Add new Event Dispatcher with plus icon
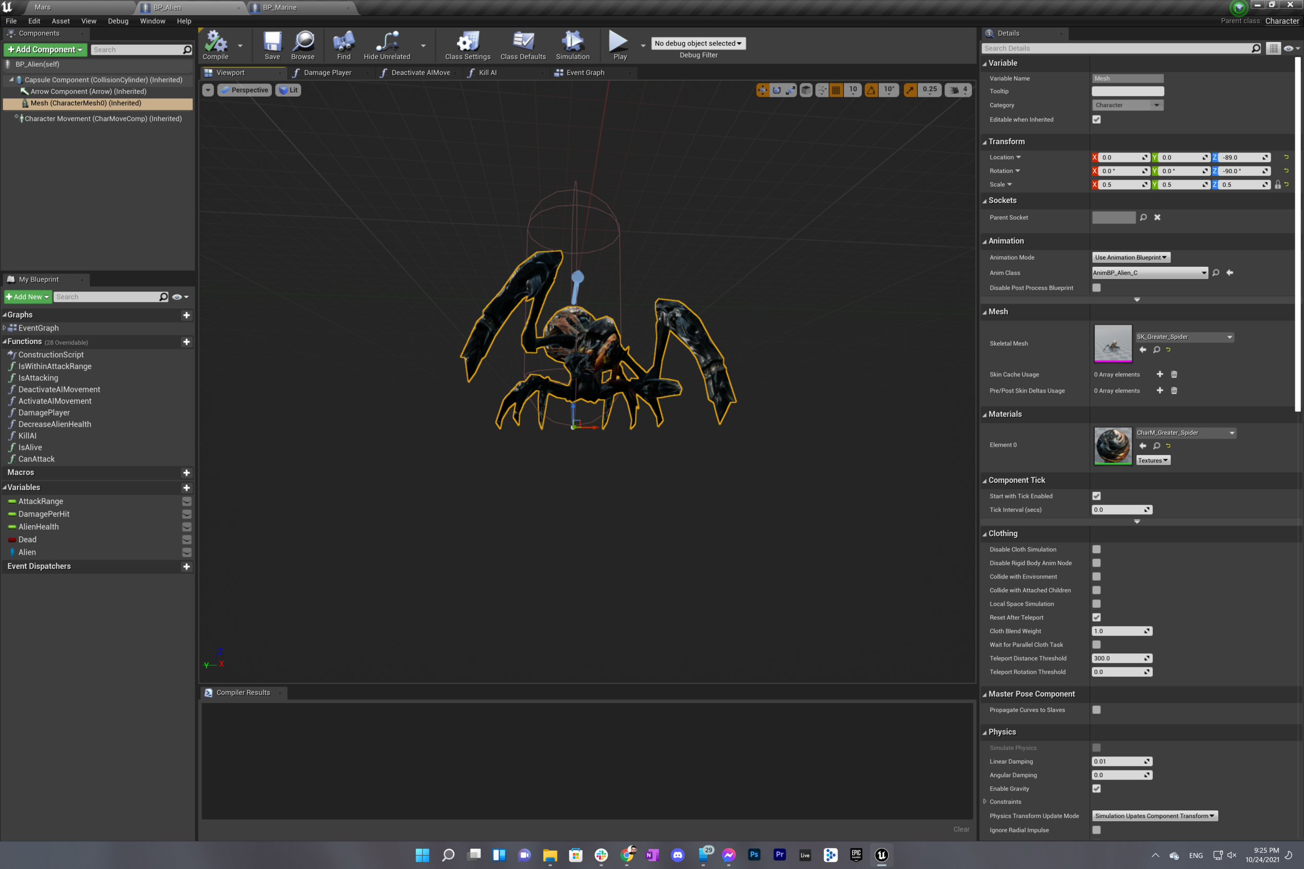 point(186,567)
